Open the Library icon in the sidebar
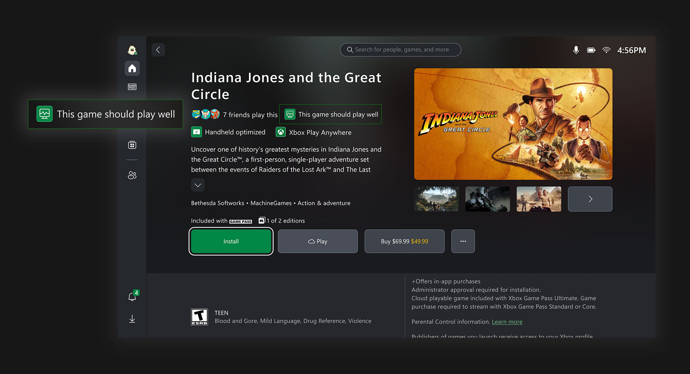 point(132,145)
